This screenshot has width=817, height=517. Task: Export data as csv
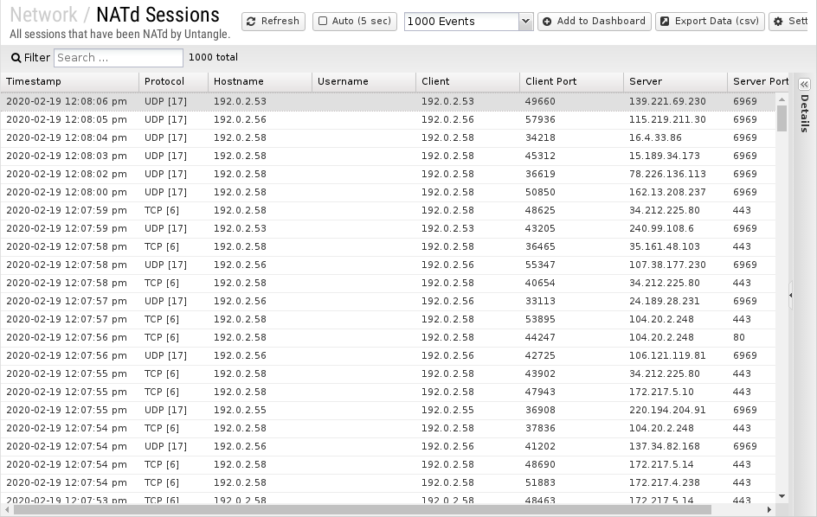709,22
